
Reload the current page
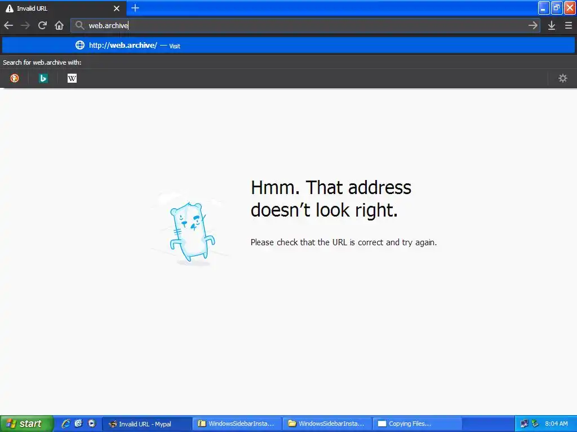tap(42, 25)
